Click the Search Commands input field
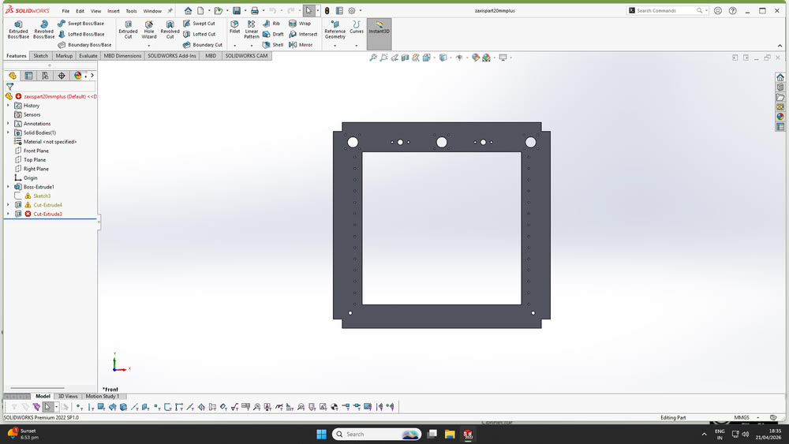Image resolution: width=789 pixels, height=444 pixels. [666, 10]
